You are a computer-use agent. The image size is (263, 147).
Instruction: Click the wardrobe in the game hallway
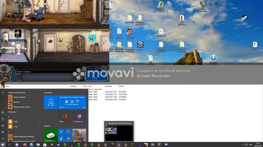pos(78,44)
